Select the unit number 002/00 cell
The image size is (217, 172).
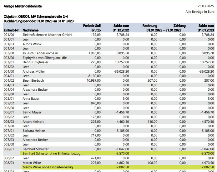8,53
